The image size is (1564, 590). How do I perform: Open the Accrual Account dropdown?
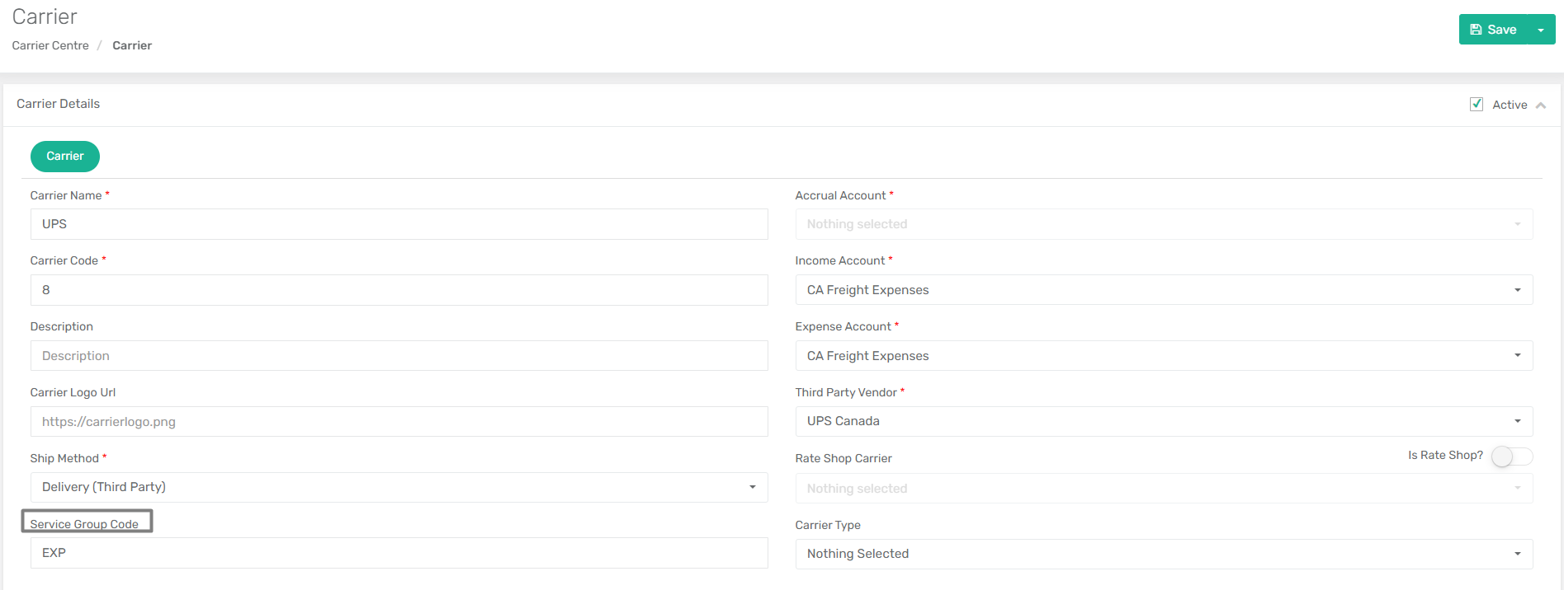1164,224
